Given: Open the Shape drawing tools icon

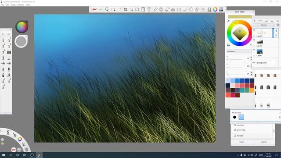Looking at the screenshot, I should 197,9.
